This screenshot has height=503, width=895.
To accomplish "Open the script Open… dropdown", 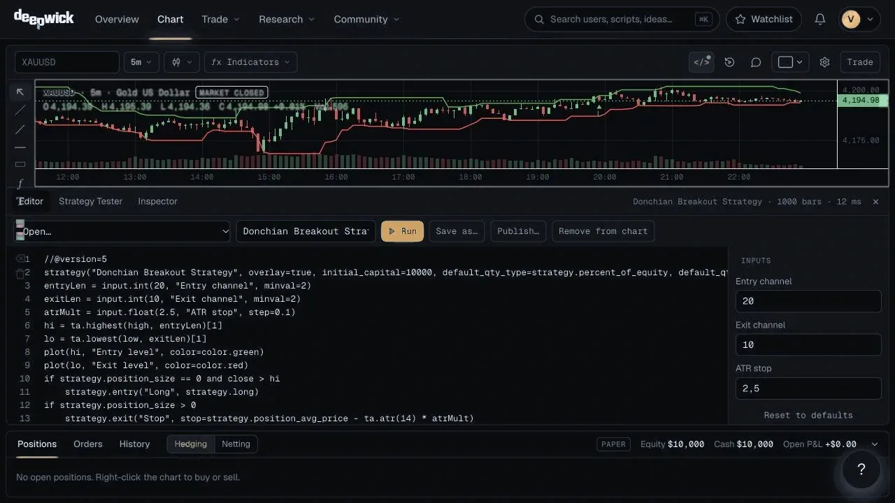I will coord(122,231).
